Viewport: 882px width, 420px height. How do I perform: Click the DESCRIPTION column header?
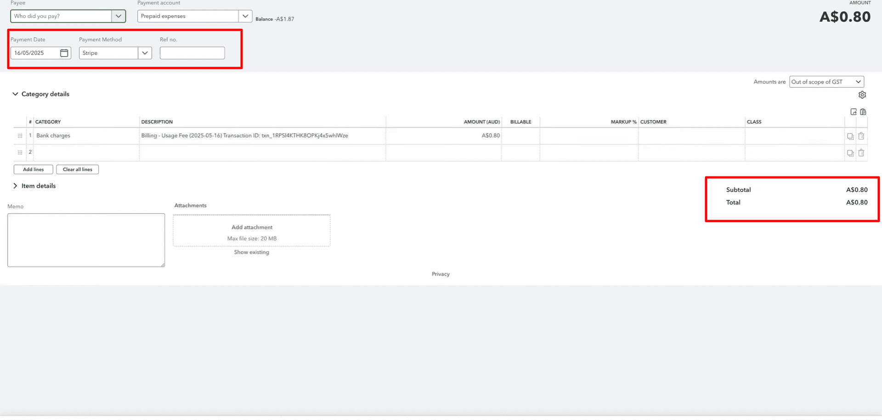coord(157,122)
